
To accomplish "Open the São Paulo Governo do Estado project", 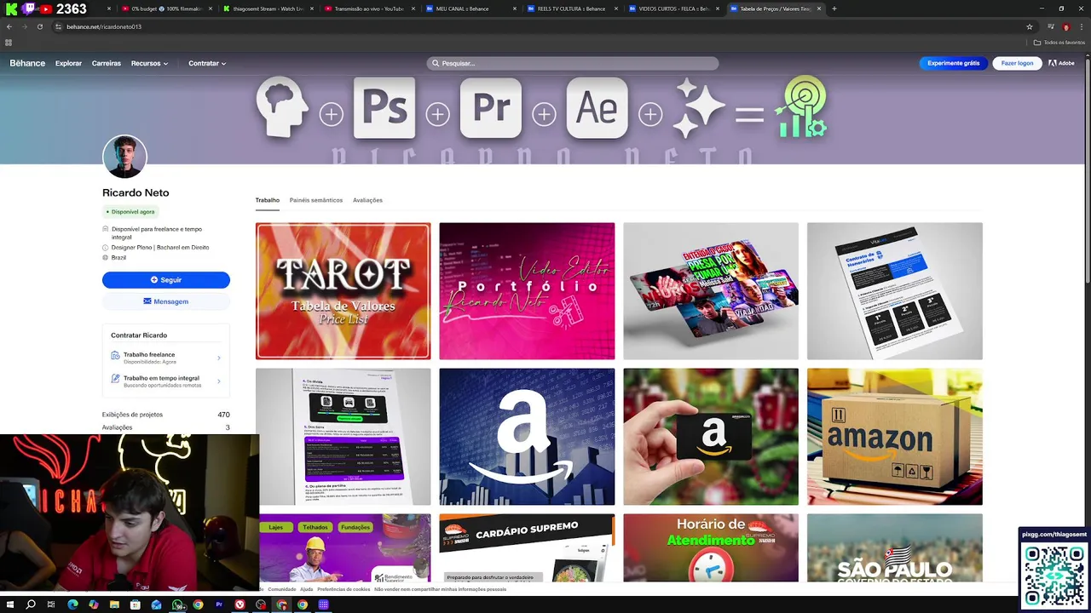I will point(894,548).
